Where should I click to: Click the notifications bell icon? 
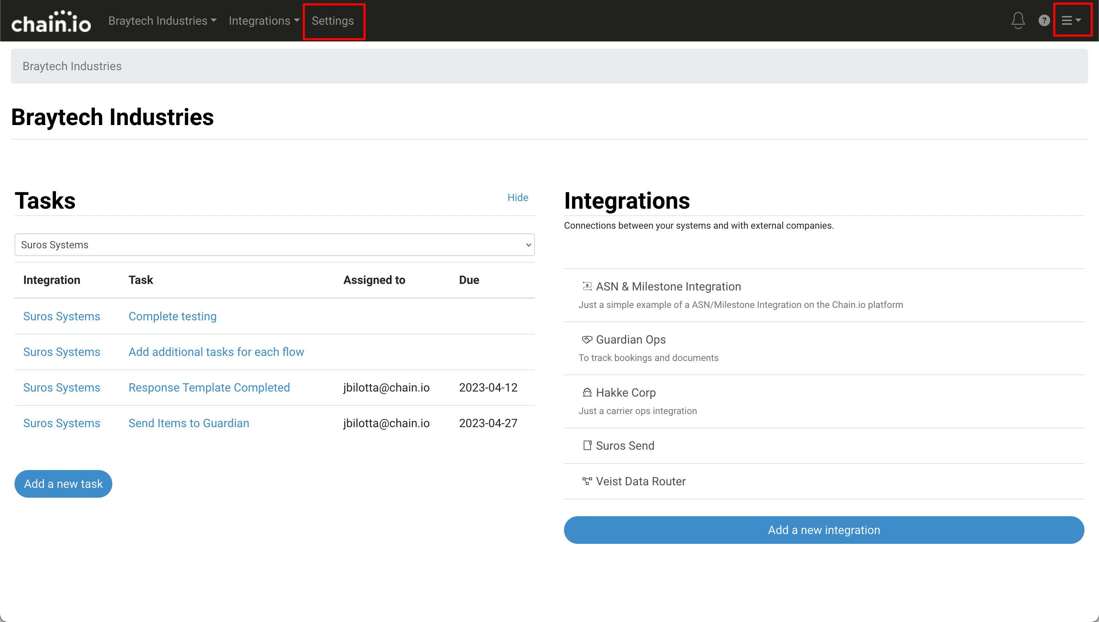[1018, 20]
